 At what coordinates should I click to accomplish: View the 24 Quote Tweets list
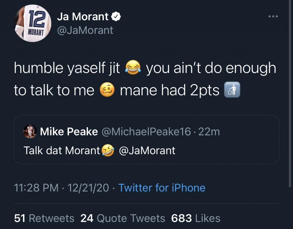click(x=123, y=218)
